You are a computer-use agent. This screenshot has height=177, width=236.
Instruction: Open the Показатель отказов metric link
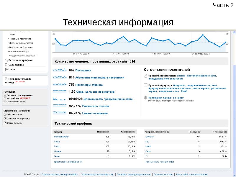pyautogui.click(x=96, y=106)
